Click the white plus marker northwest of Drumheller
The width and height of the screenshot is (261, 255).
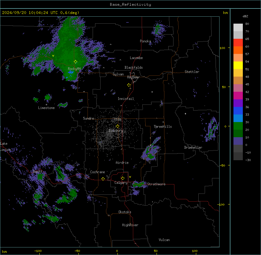coord(185,114)
